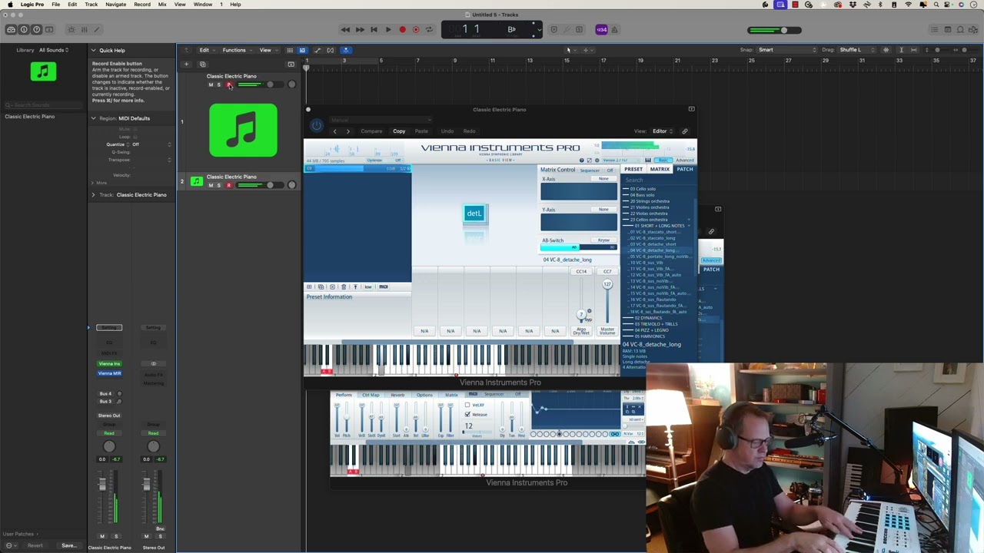Click the Vienna patch Search field

coord(658,180)
